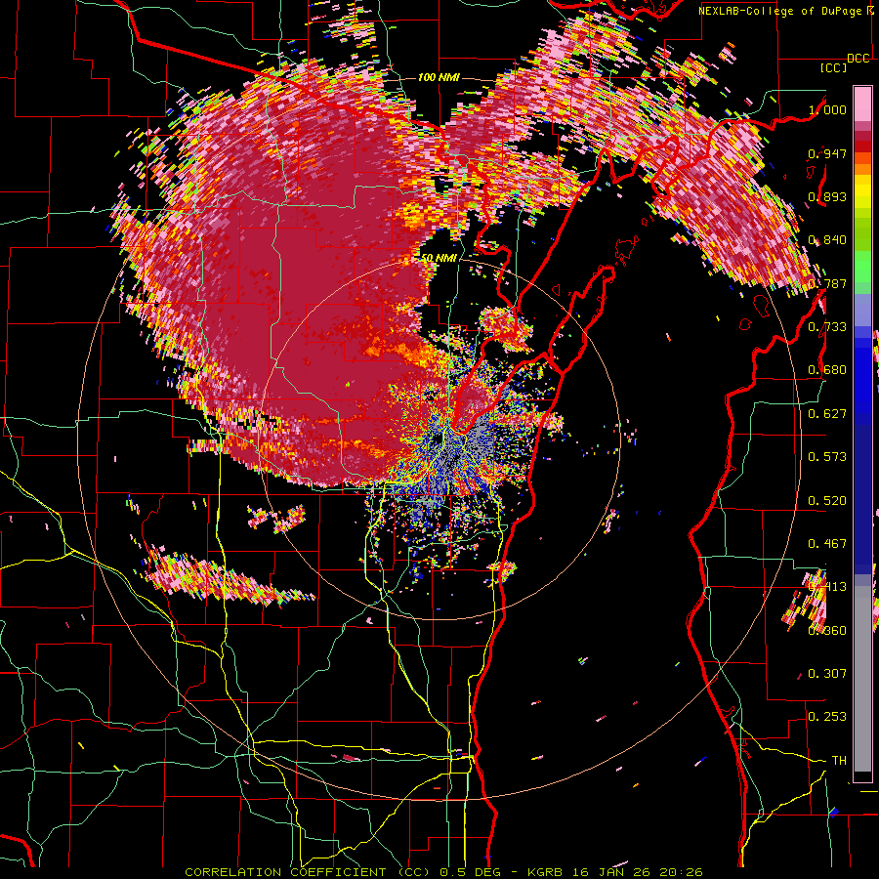
Task: Click the 0.733 legend value
Action: tap(827, 327)
